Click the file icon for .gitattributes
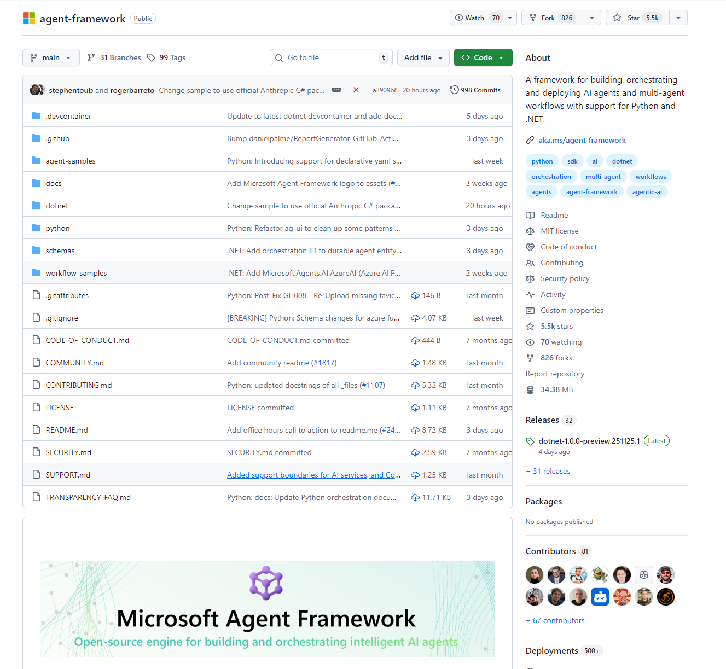 (36, 295)
